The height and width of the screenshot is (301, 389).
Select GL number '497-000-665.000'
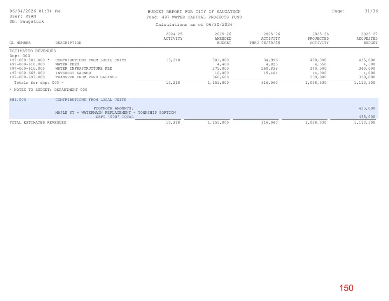pyautogui.click(x=27, y=73)
